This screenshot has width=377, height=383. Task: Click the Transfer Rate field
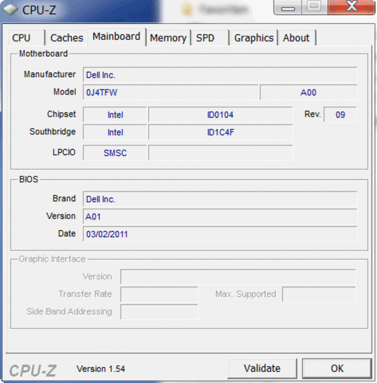pos(159,294)
